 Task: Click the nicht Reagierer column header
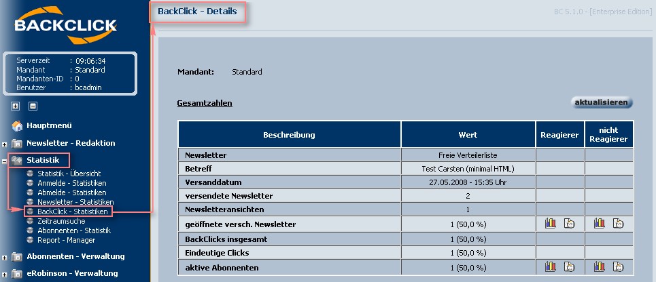[x=608, y=135]
